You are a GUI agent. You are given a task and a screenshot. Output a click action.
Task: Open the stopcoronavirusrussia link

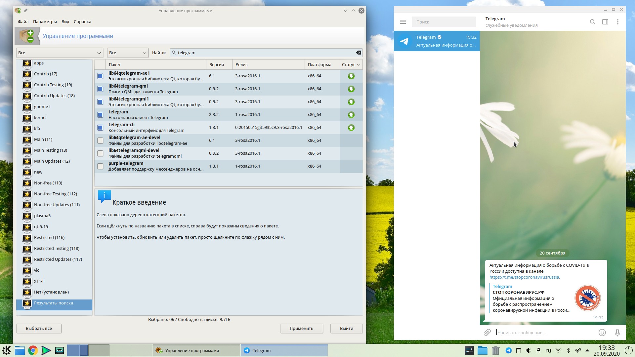tap(524, 277)
